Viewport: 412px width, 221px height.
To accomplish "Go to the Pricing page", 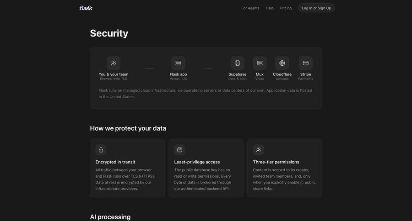I will pyautogui.click(x=286, y=8).
